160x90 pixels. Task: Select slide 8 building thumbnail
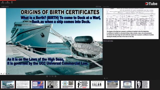coord(112,84)
